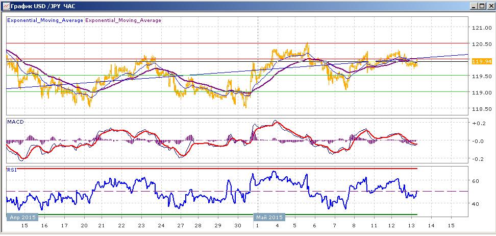The height and width of the screenshot is (236, 496).
Task: Click the RSI indicator label
Action: [11, 170]
